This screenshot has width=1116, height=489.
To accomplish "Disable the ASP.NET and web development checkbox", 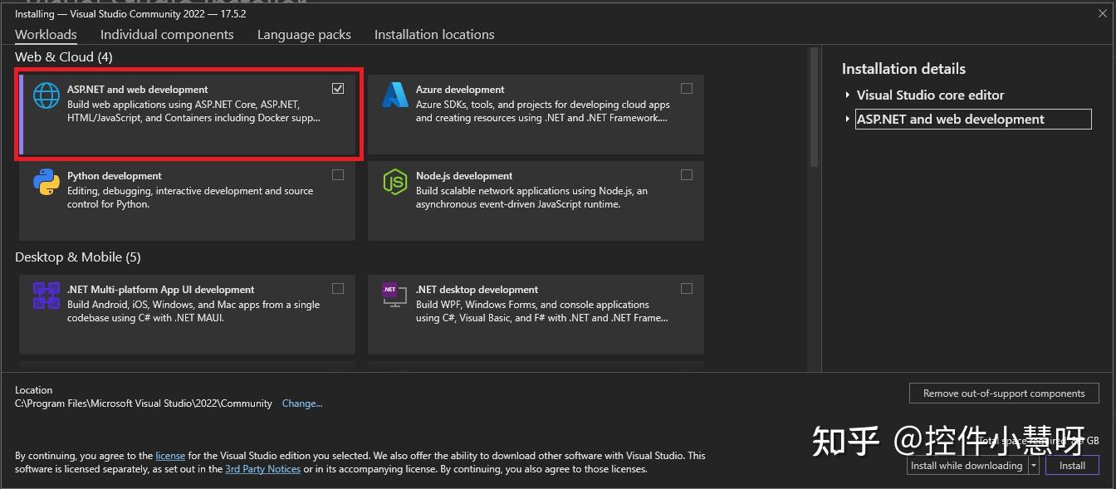I will [x=338, y=88].
